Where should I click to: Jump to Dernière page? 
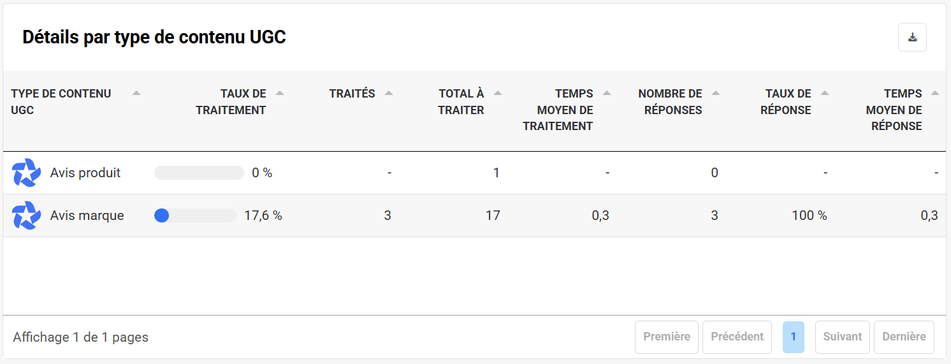coord(904,337)
